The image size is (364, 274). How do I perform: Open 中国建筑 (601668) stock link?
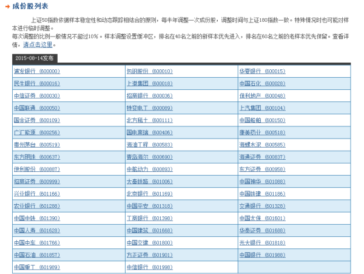pos(149,230)
